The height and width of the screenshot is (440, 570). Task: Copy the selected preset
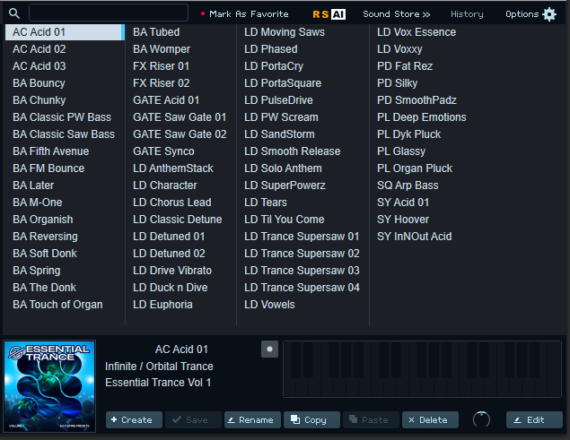click(x=311, y=419)
